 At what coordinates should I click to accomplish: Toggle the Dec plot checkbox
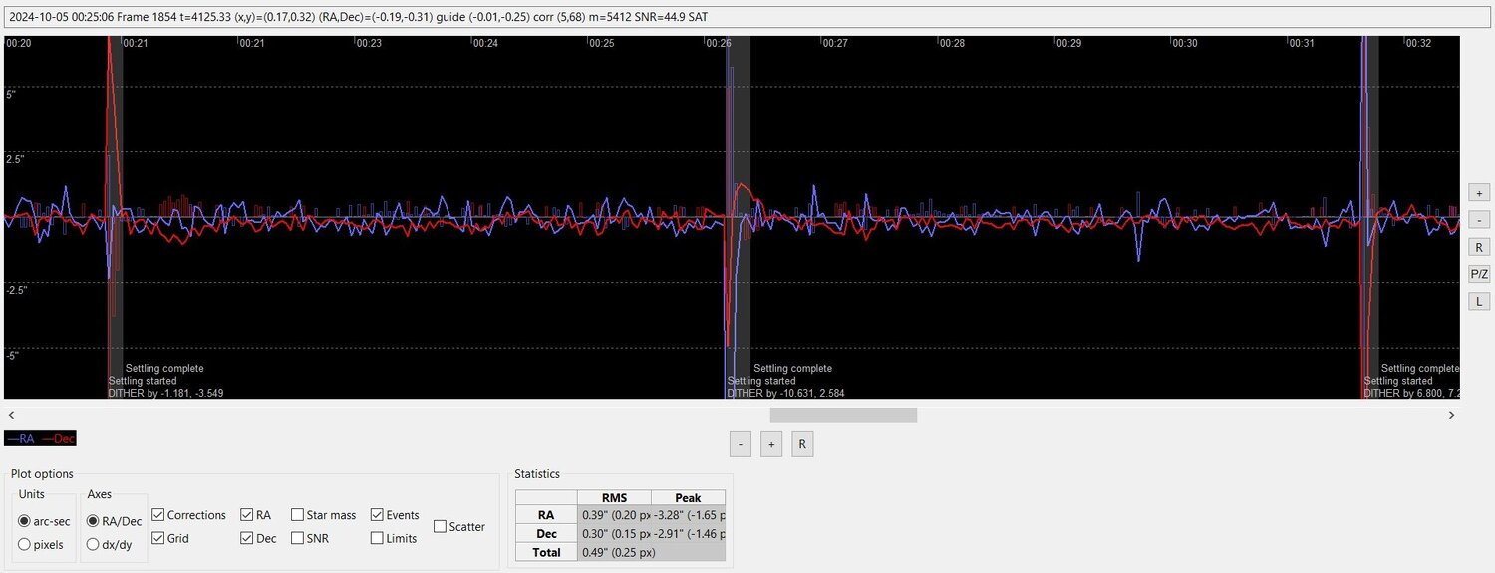tap(259, 538)
